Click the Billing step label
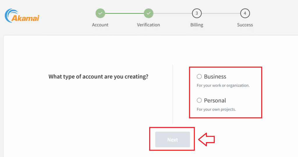298x157 pixels. click(x=197, y=25)
